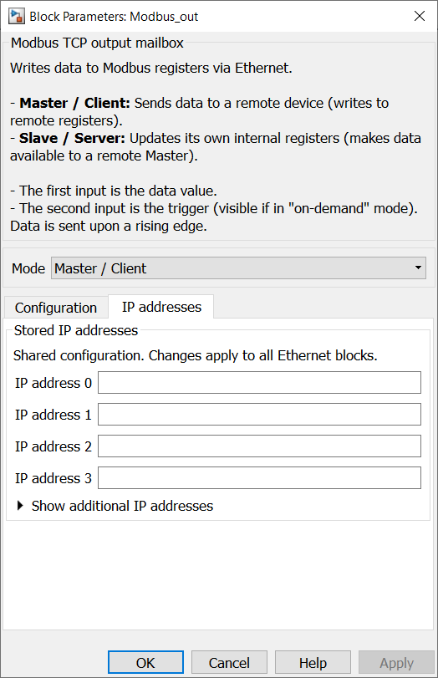
Task: Click the 'Slave / Server:' bold description text
Action: (72, 138)
